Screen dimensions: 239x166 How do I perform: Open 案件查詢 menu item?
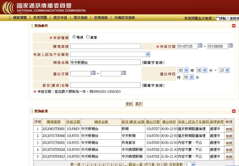(80, 18)
